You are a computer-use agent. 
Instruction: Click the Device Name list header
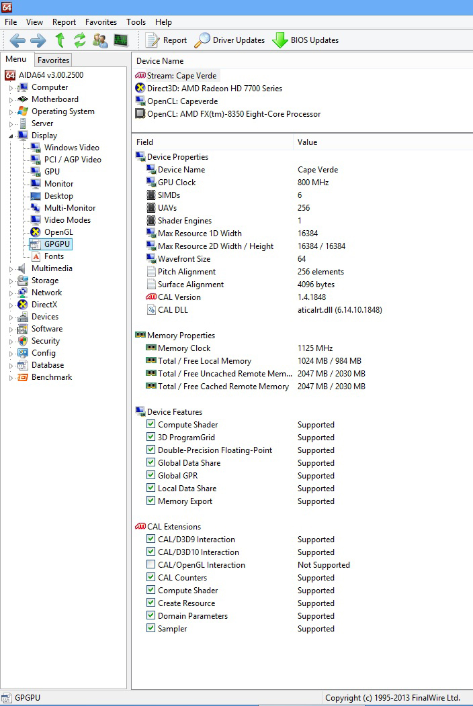302,61
